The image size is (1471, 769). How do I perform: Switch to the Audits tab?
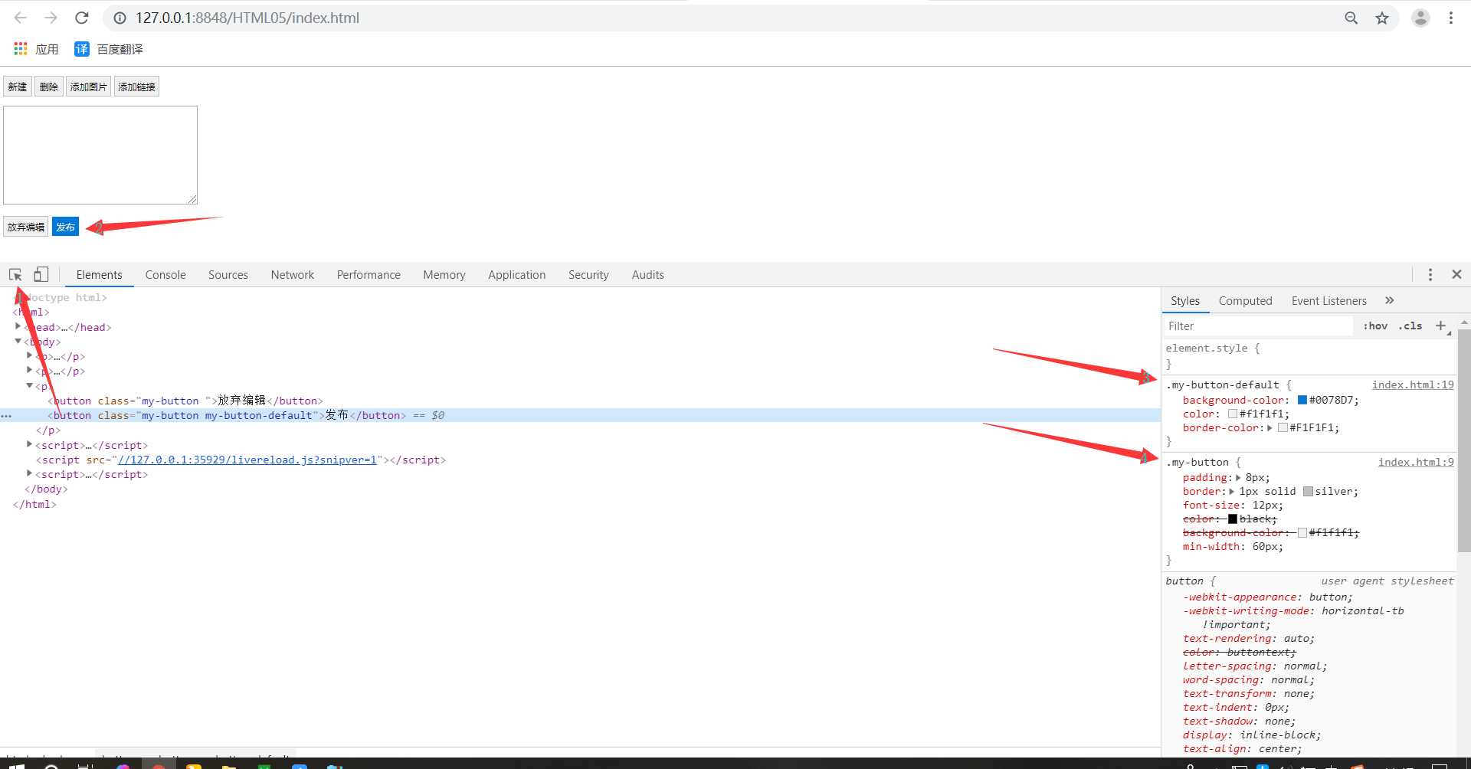tap(648, 275)
